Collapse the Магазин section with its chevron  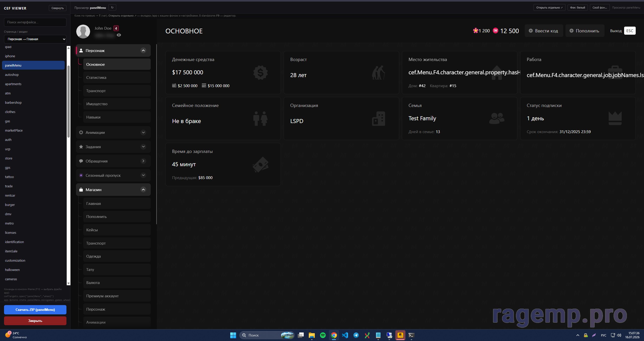(x=143, y=190)
